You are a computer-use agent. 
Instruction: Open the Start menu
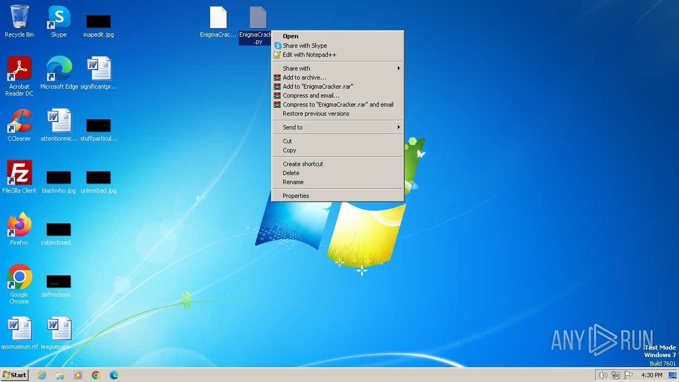[x=14, y=375]
